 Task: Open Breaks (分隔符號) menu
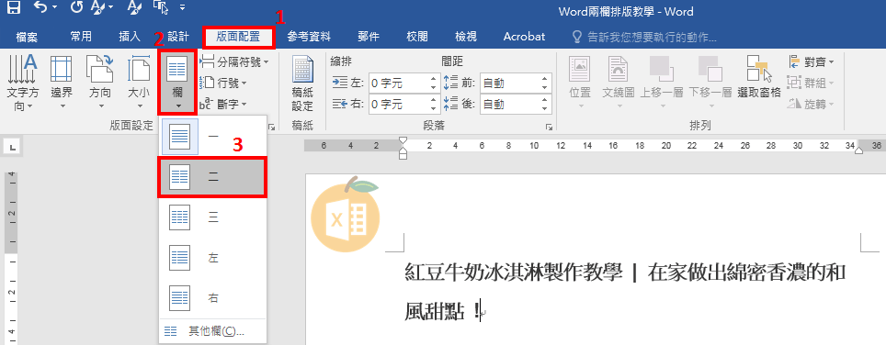(234, 61)
